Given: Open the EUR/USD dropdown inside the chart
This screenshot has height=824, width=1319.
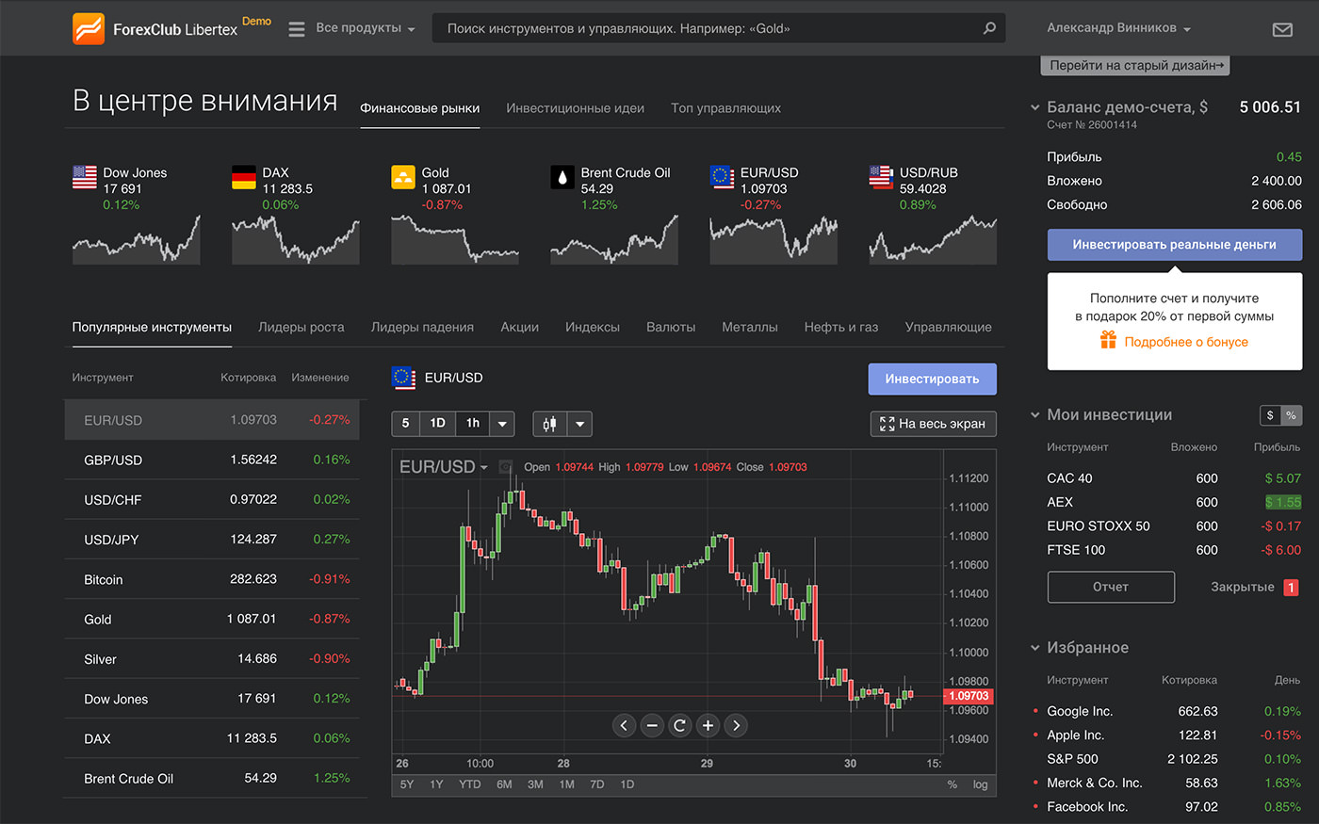Looking at the screenshot, I should pyautogui.click(x=444, y=467).
